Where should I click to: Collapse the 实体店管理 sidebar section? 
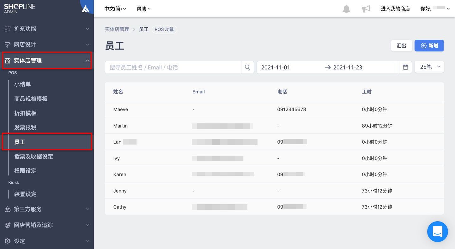point(47,60)
